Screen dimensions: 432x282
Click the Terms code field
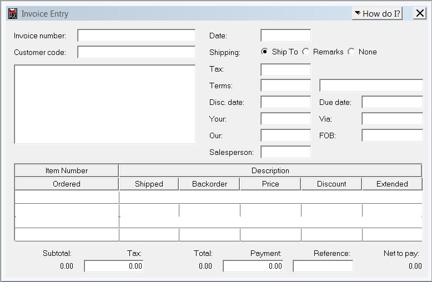point(285,85)
